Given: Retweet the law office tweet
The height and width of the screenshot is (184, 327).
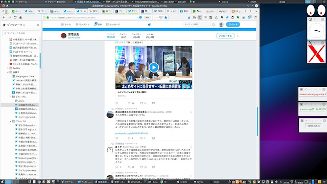Looking at the screenshot, I should [129, 138].
